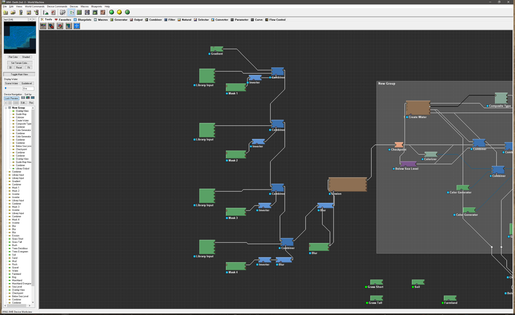
Task: Select the Colorizer node
Action: 431,154
